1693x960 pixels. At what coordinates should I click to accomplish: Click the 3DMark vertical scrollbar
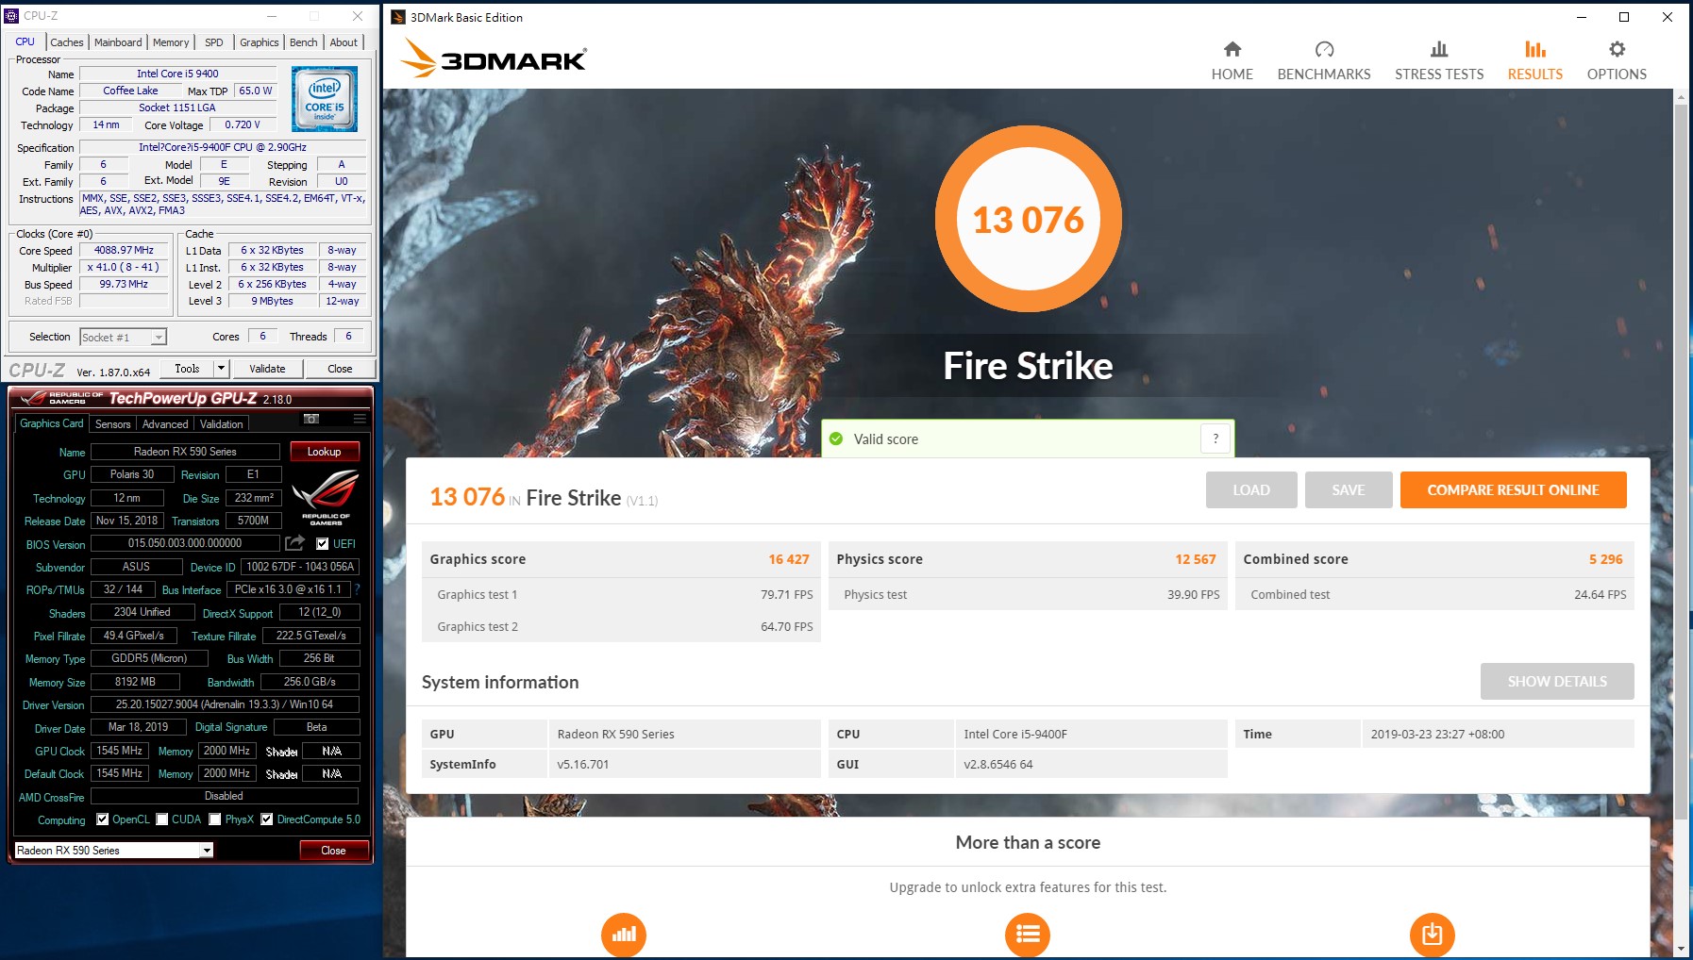pos(1681,462)
